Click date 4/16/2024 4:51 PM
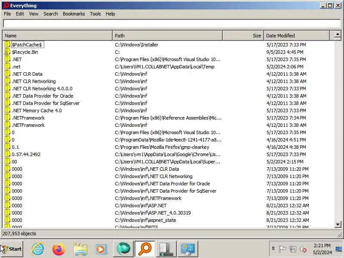This screenshot has height=258, width=344. (286, 140)
